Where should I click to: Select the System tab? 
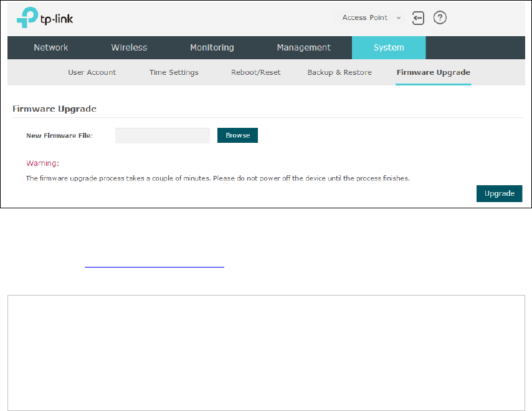pyautogui.click(x=389, y=47)
